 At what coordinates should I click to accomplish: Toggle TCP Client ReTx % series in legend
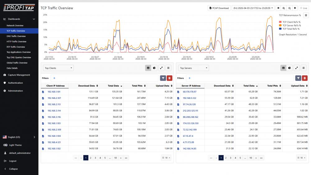pyautogui.click(x=291, y=22)
